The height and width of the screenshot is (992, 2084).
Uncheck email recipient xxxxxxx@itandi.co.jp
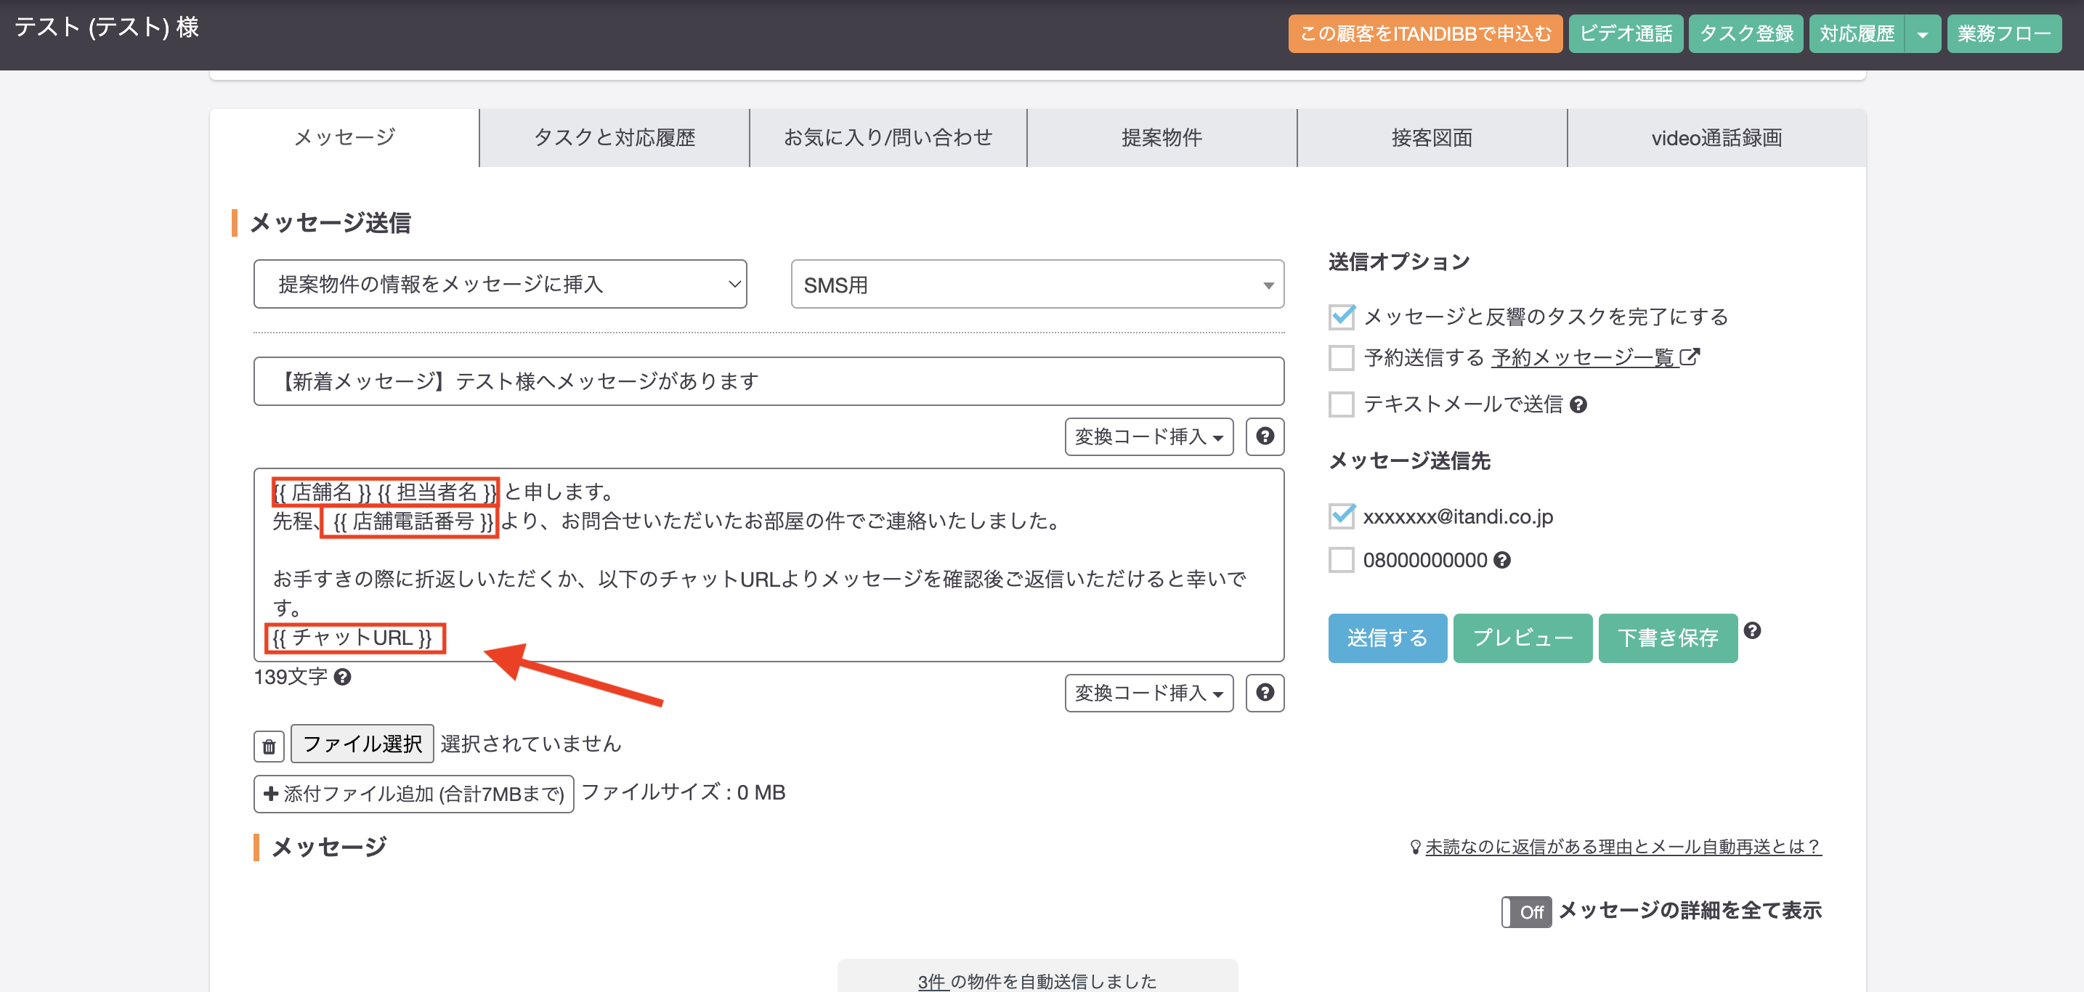pyautogui.click(x=1342, y=516)
